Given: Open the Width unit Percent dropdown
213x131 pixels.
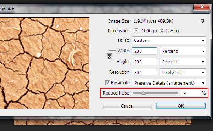Looking at the screenshot, I should point(183,51).
